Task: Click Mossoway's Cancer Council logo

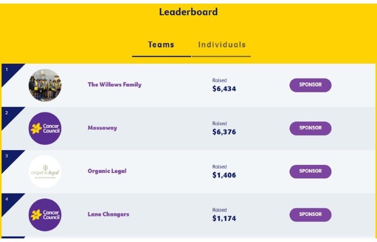Action: 45,129
